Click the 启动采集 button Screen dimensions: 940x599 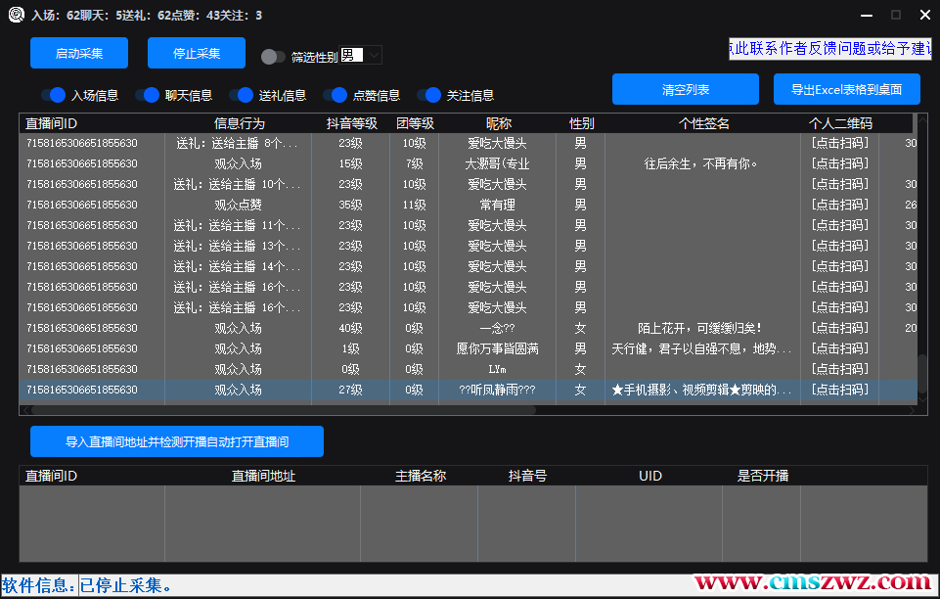click(x=79, y=53)
